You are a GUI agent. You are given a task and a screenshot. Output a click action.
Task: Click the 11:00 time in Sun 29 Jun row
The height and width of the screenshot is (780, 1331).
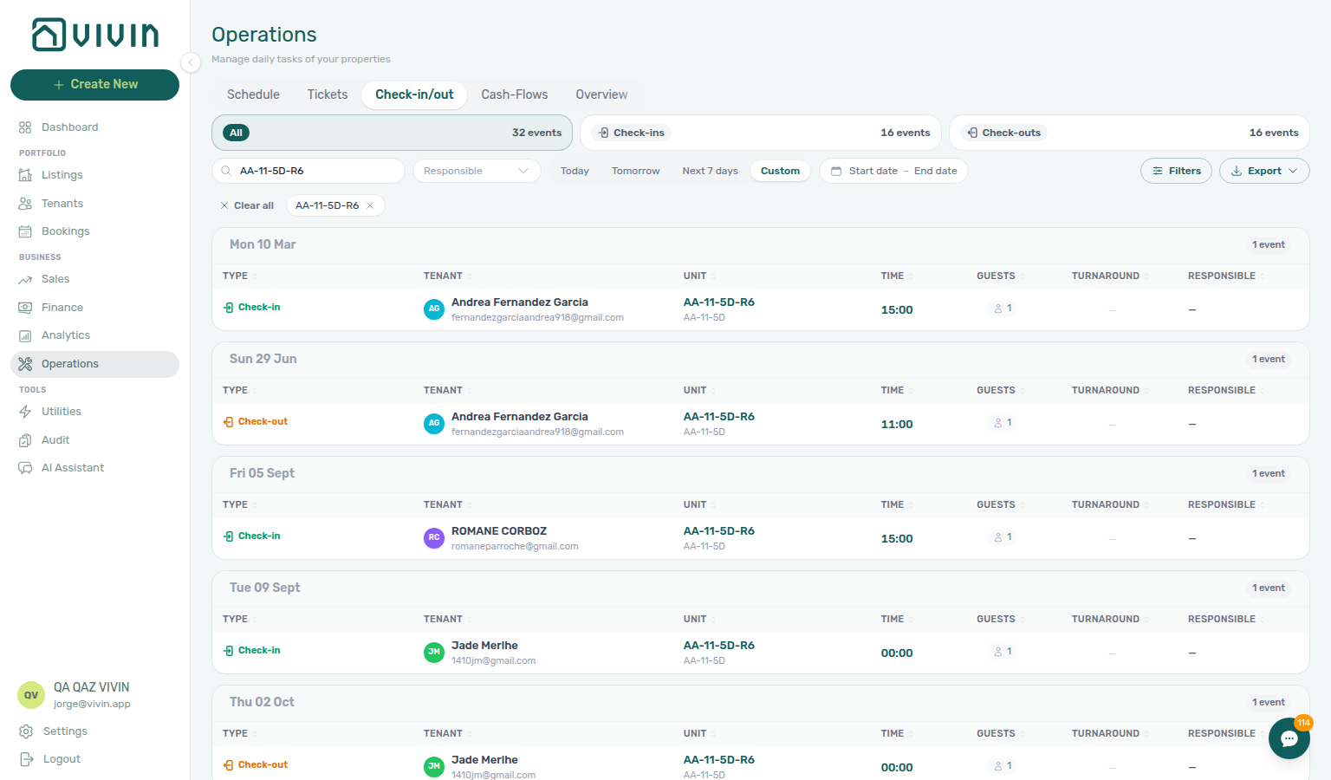click(897, 425)
